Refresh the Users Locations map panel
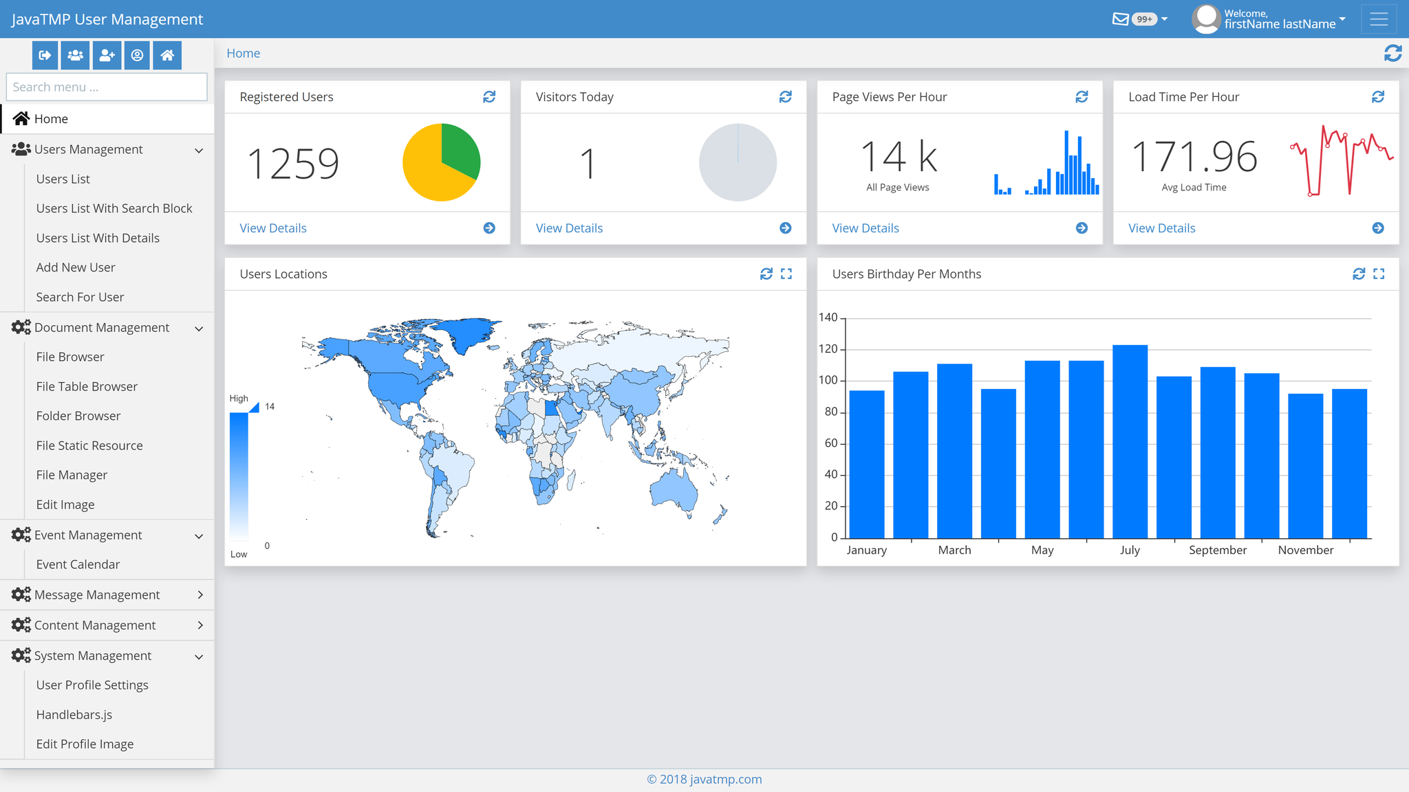 click(766, 274)
